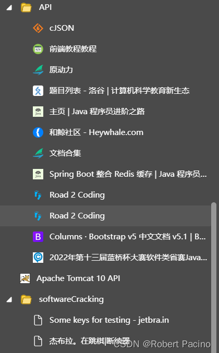Open 题目列表 - 洛谷 bookmark
219x353 pixels.
click(119, 91)
